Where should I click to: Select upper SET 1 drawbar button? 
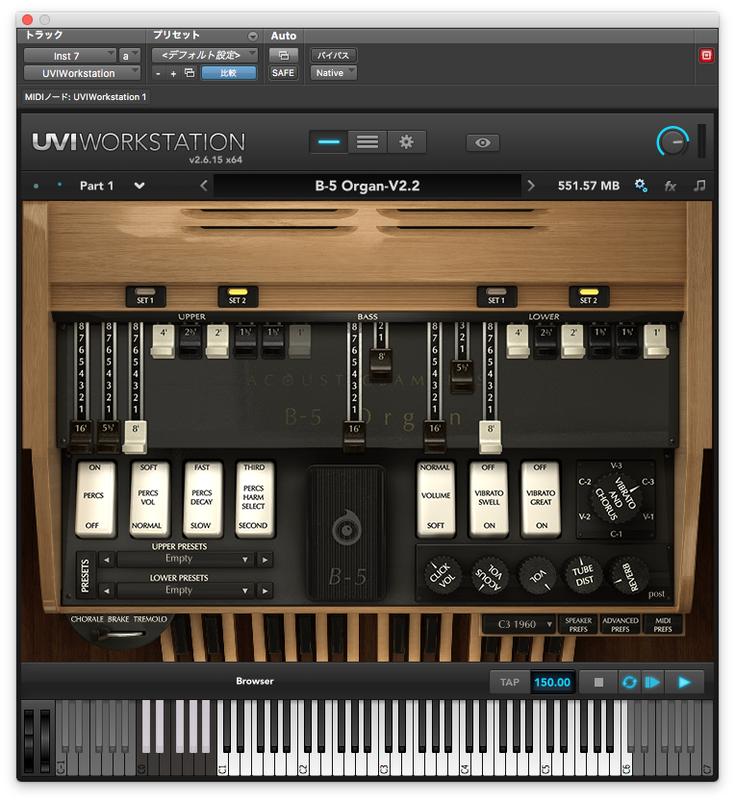[145, 296]
